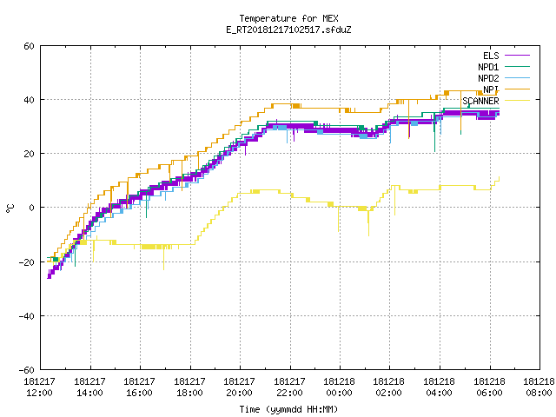Click the filename 'E_RT20181217102517.sfduZ' subtitle
556x417 pixels.
288,30
